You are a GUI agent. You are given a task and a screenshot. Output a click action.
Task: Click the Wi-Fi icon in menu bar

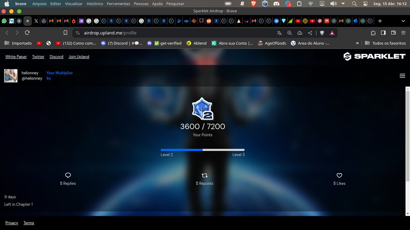[x=311, y=4]
